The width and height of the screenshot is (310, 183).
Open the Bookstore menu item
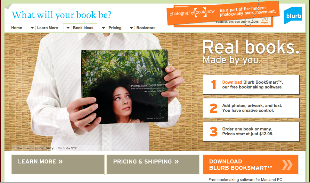[146, 28]
